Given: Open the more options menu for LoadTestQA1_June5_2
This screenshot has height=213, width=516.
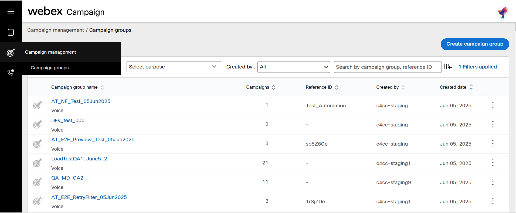Looking at the screenshot, I should click(493, 163).
